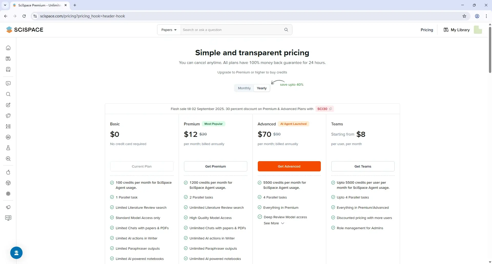Click the AI Agent Launched badge
Viewport: 492px width, 264px height.
tap(293, 124)
